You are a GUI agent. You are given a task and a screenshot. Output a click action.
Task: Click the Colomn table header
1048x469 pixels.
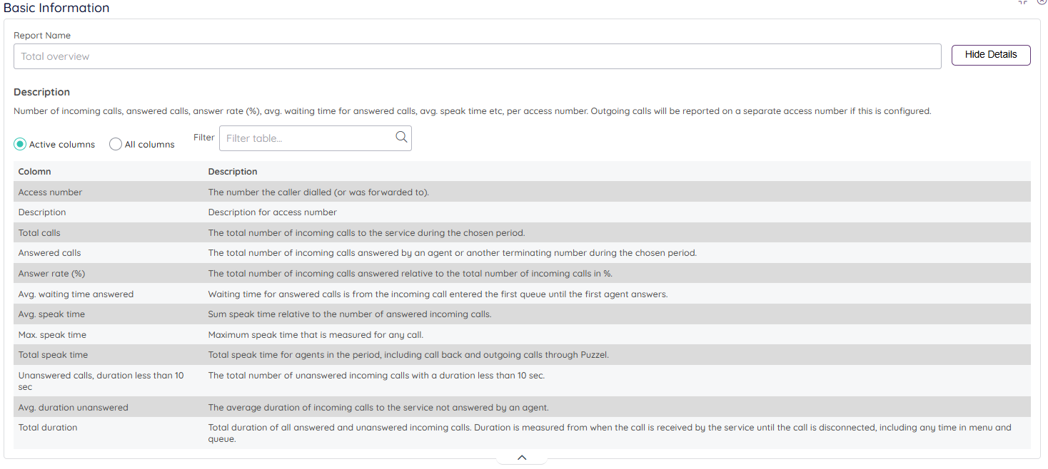coord(35,172)
